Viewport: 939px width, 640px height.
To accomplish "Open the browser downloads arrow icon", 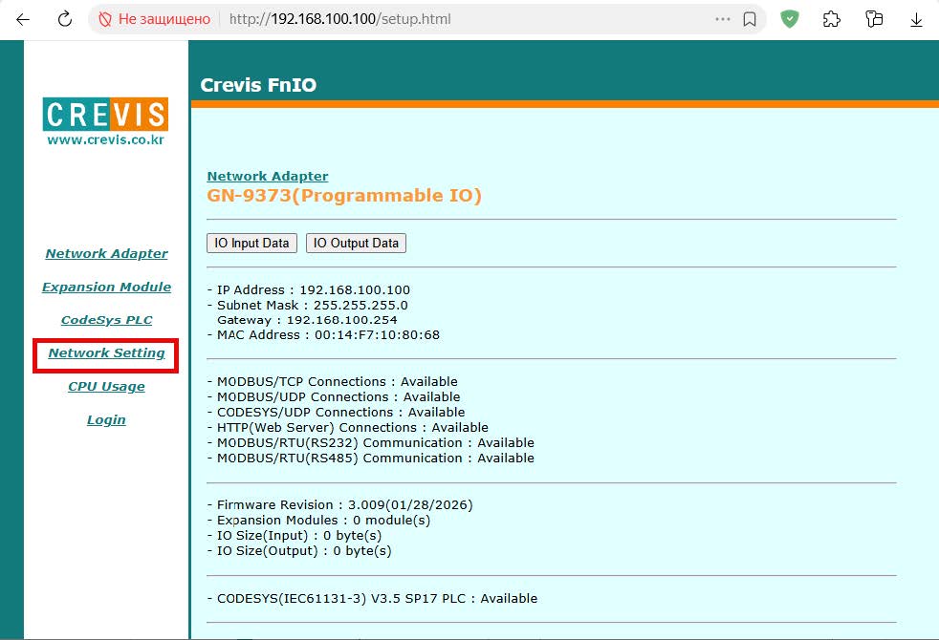I will (916, 20).
